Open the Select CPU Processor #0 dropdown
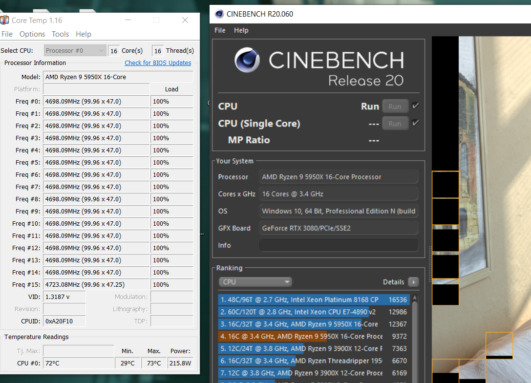This screenshot has width=531, height=383. point(75,50)
